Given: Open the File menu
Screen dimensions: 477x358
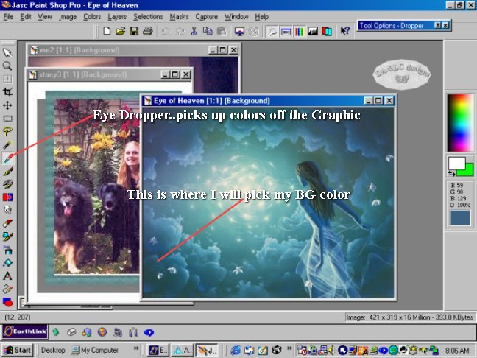Looking at the screenshot, I should click(8, 17).
